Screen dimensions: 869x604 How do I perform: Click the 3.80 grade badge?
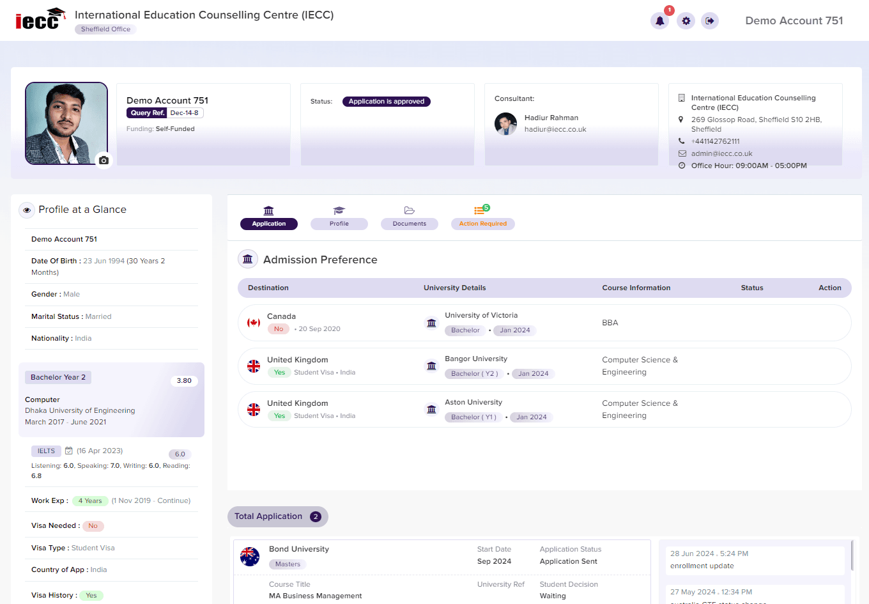tap(184, 381)
